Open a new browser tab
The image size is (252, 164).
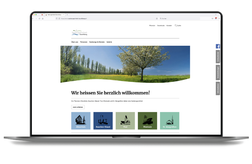(x=67, y=15)
